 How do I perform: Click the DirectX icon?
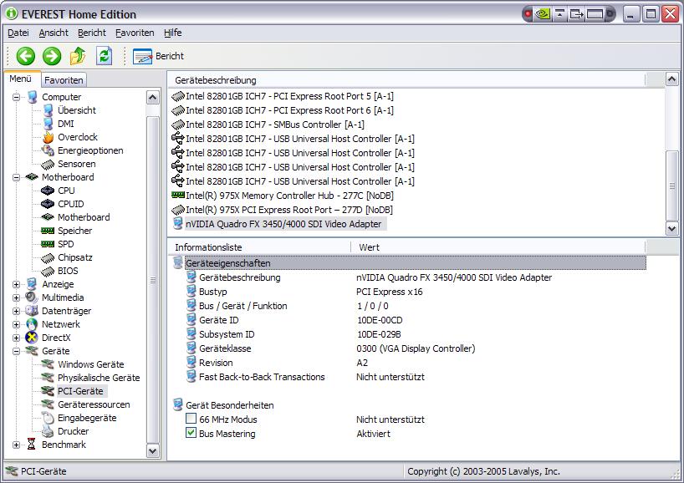pyautogui.click(x=32, y=338)
